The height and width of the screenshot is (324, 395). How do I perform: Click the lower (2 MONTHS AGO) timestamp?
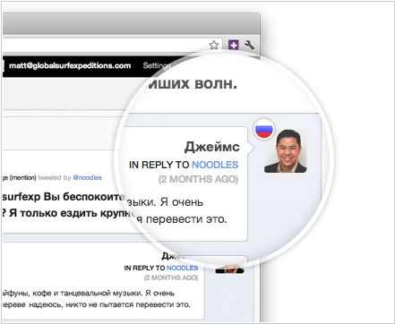171,277
